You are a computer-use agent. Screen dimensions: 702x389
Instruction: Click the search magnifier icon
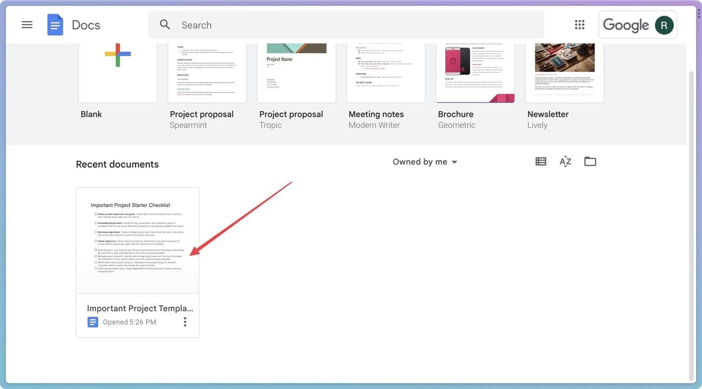coord(165,25)
